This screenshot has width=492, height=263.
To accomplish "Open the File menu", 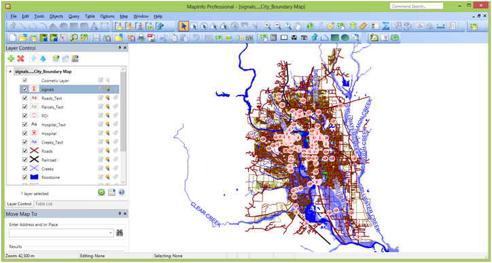I will [14, 16].
